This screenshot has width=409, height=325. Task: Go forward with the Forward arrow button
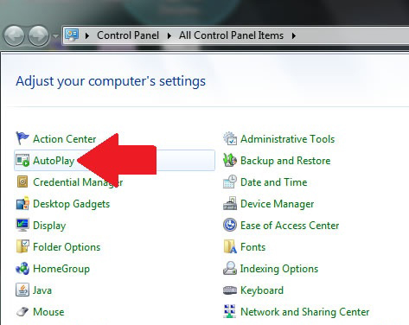pos(39,36)
